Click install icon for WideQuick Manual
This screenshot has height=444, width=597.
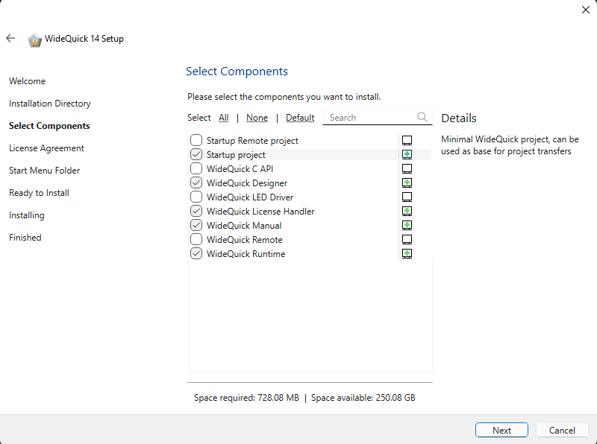407,226
